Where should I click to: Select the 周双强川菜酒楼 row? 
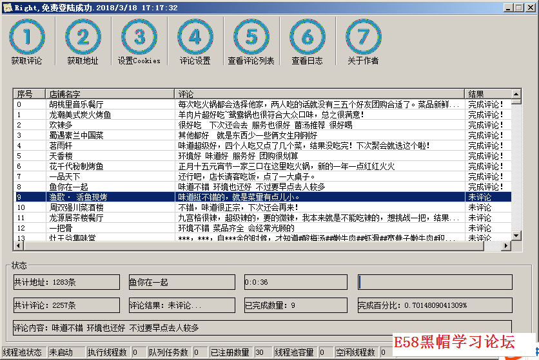(262, 207)
